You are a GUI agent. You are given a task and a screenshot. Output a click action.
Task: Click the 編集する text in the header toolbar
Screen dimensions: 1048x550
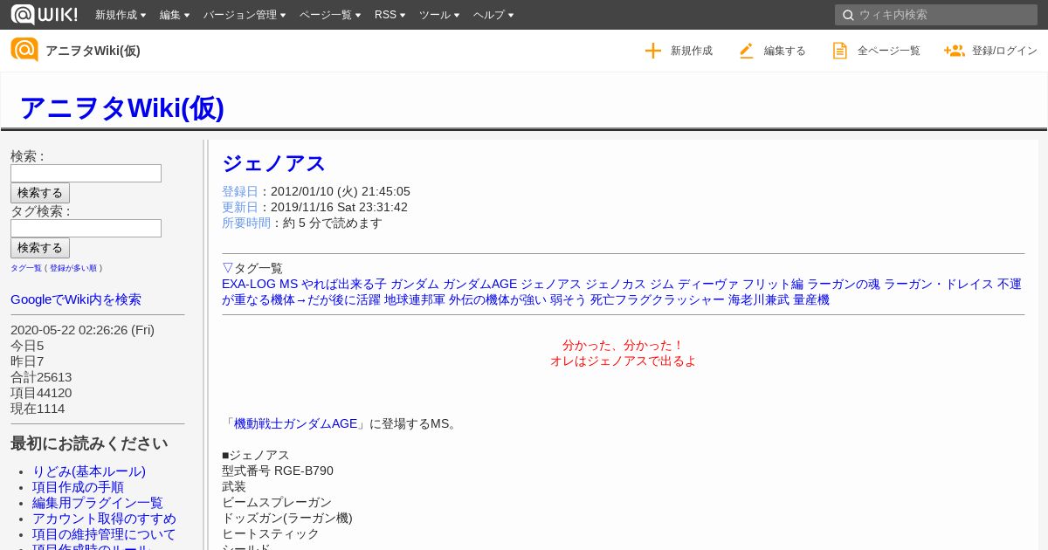(x=785, y=51)
